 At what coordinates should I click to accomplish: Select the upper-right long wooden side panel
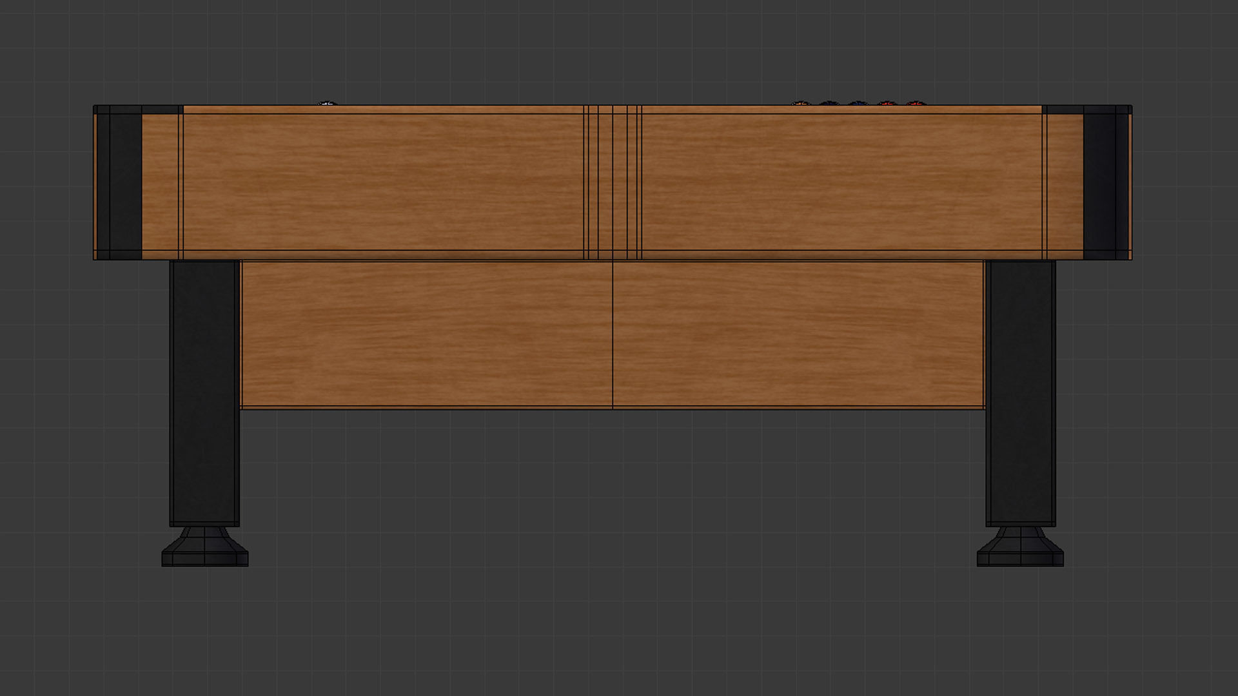(841, 182)
